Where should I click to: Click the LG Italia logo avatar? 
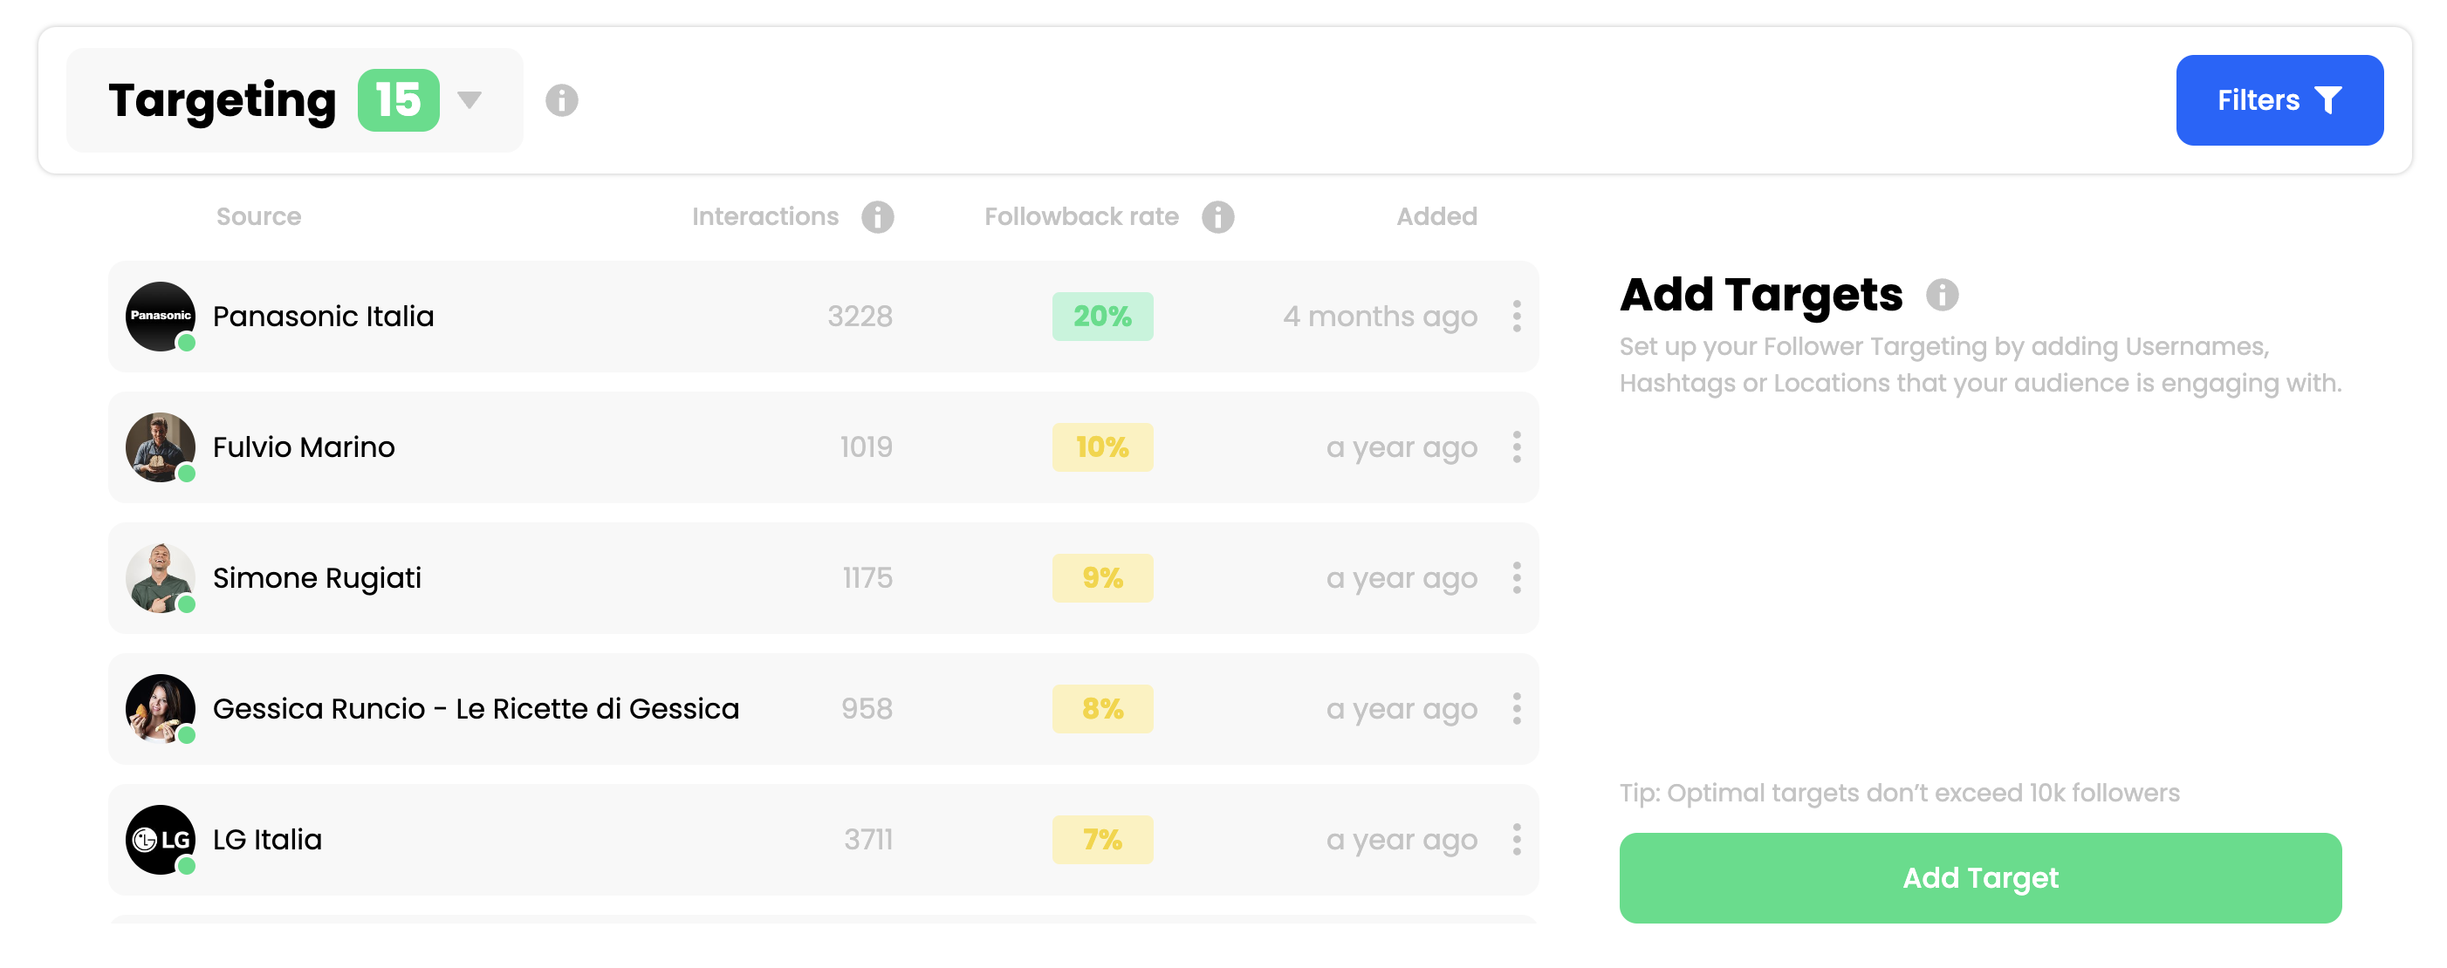[x=160, y=840]
